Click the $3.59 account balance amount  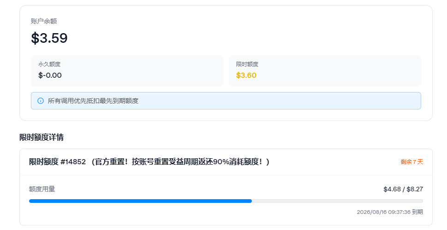point(49,38)
